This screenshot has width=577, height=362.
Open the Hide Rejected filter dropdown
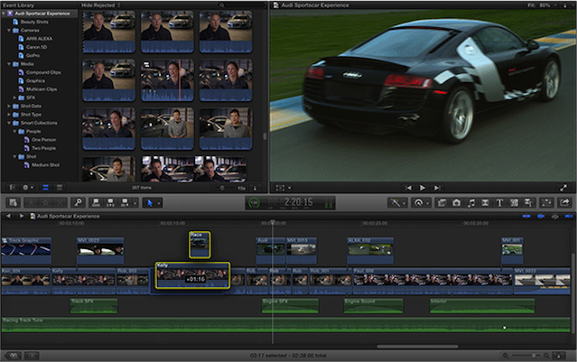100,5
